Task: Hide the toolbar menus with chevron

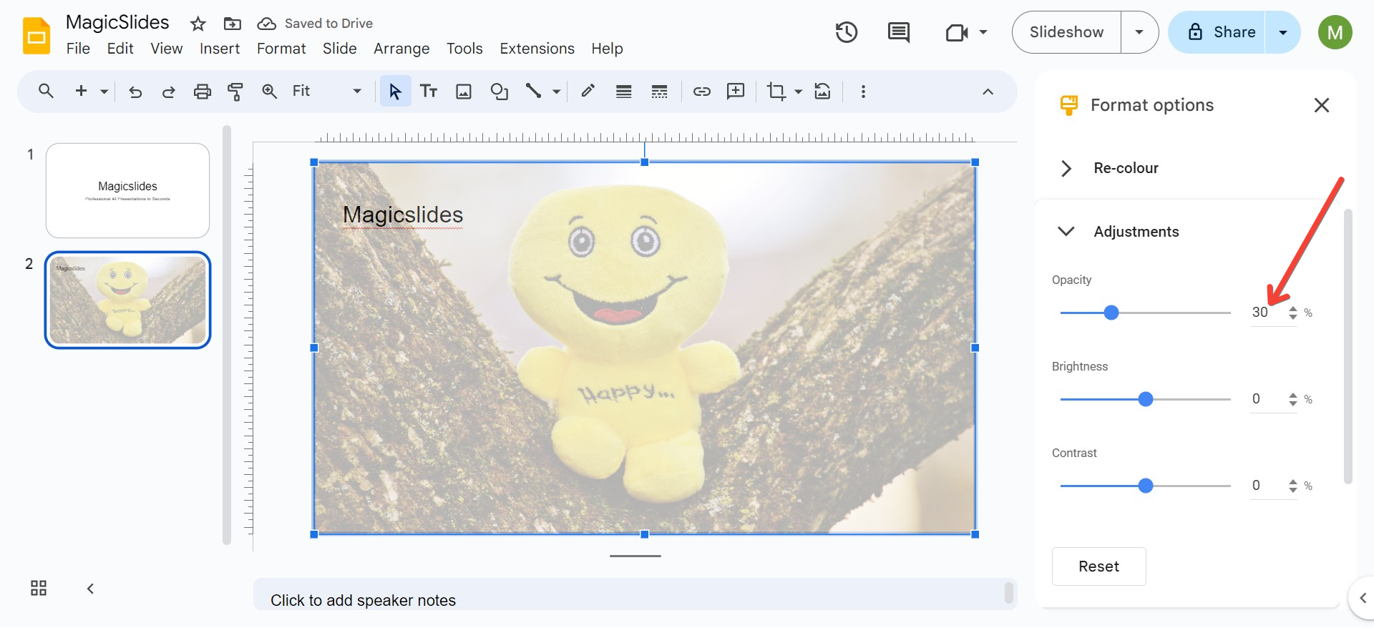Action: [988, 92]
